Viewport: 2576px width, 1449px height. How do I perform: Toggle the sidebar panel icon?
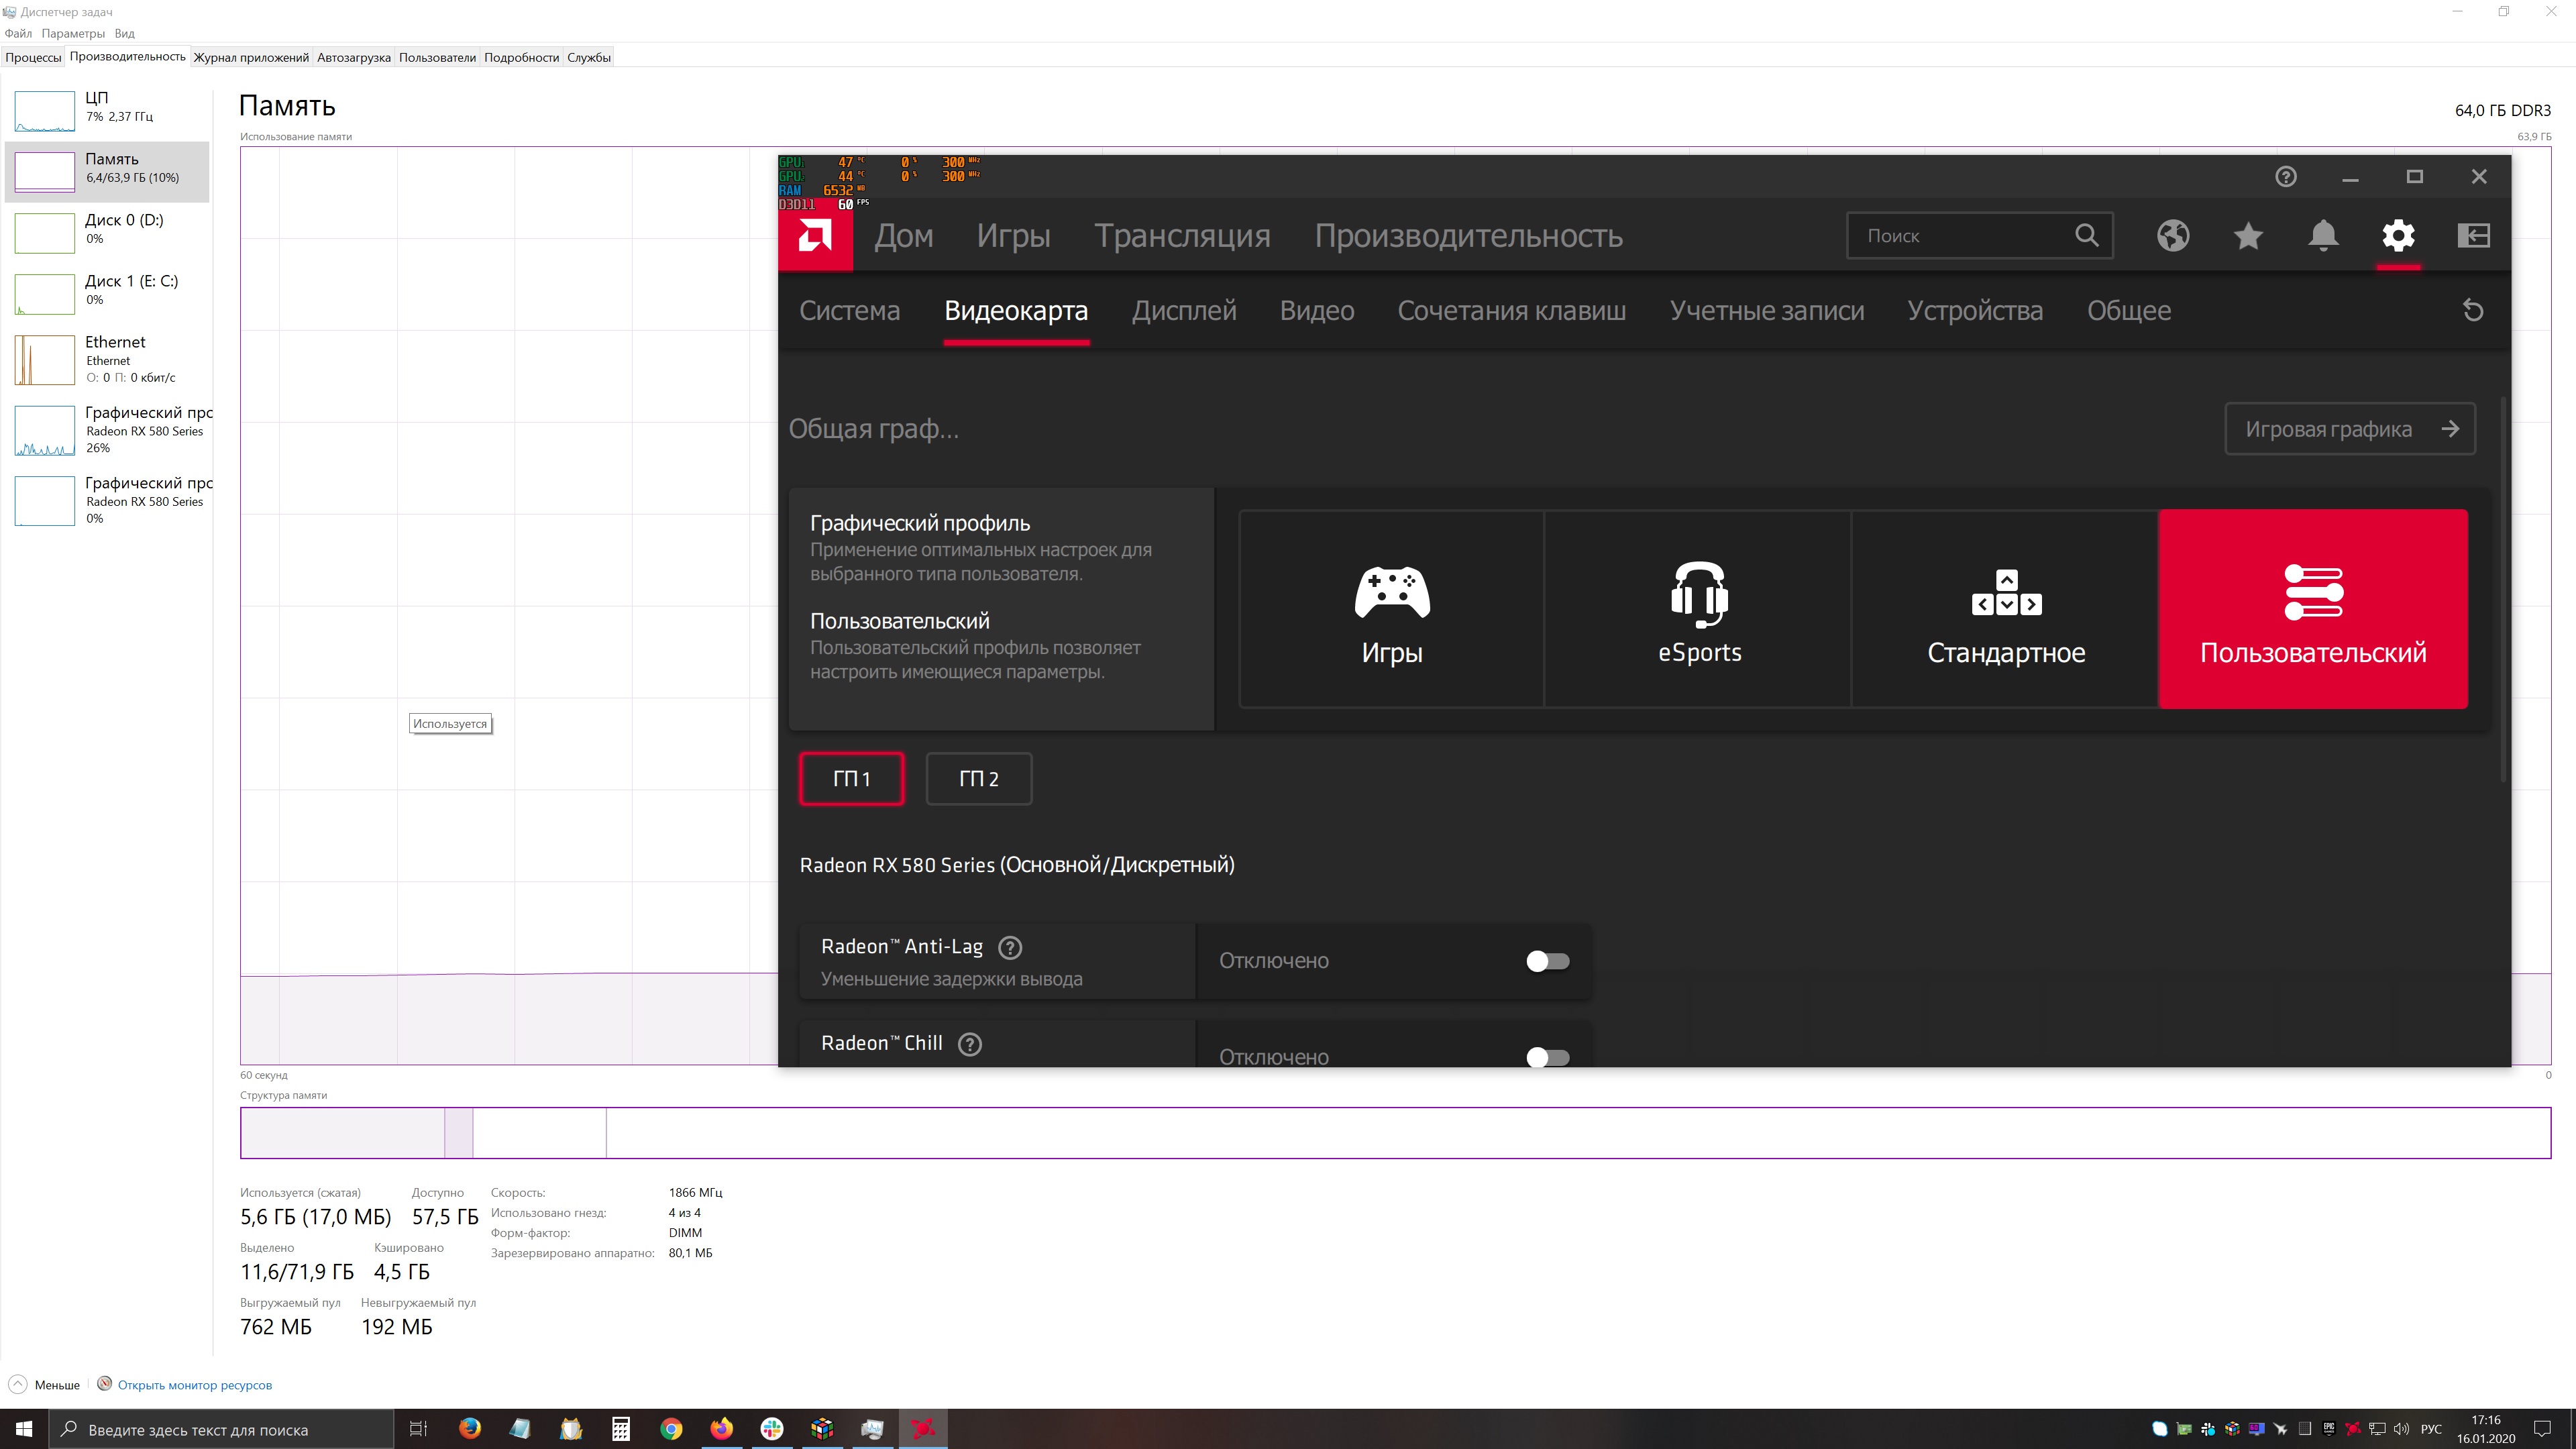click(2473, 236)
